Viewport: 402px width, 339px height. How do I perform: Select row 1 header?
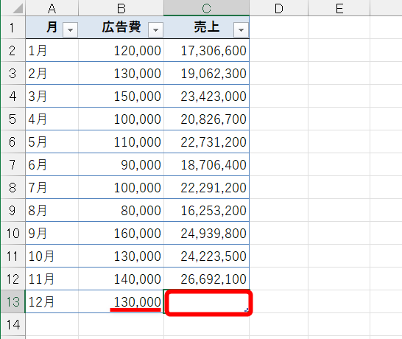click(13, 27)
